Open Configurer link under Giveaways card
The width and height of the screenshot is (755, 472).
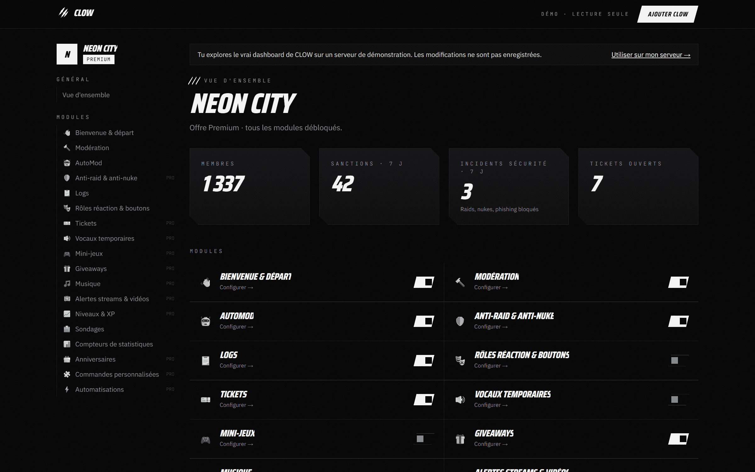tap(491, 444)
